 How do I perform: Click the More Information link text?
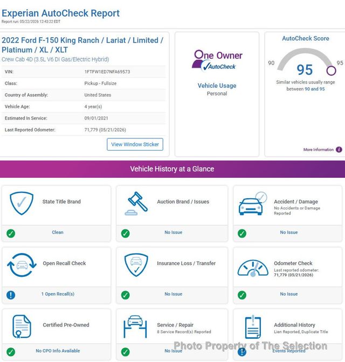coord(318,150)
